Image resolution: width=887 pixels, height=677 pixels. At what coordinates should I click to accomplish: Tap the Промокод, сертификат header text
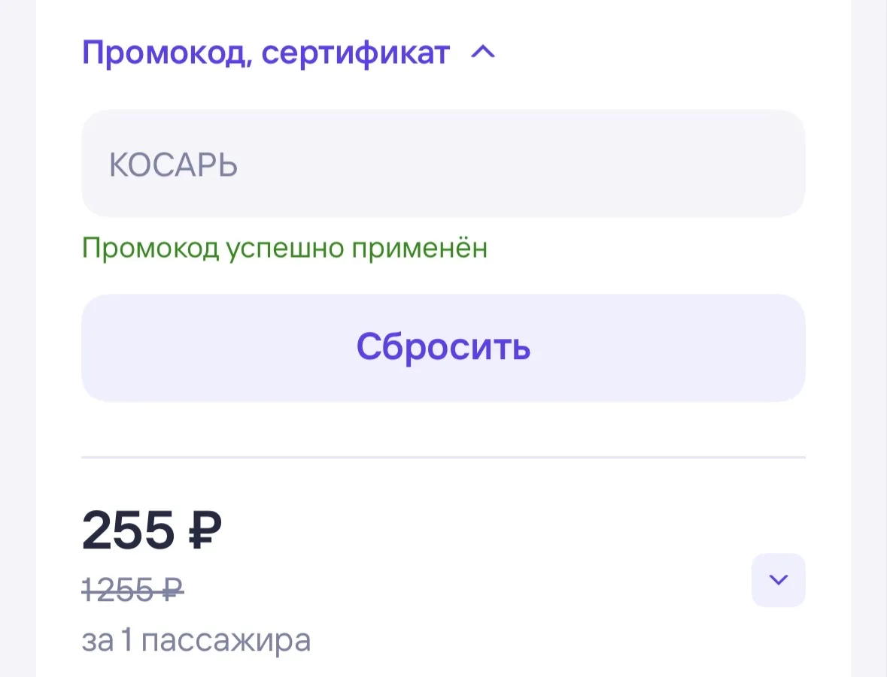(x=266, y=53)
